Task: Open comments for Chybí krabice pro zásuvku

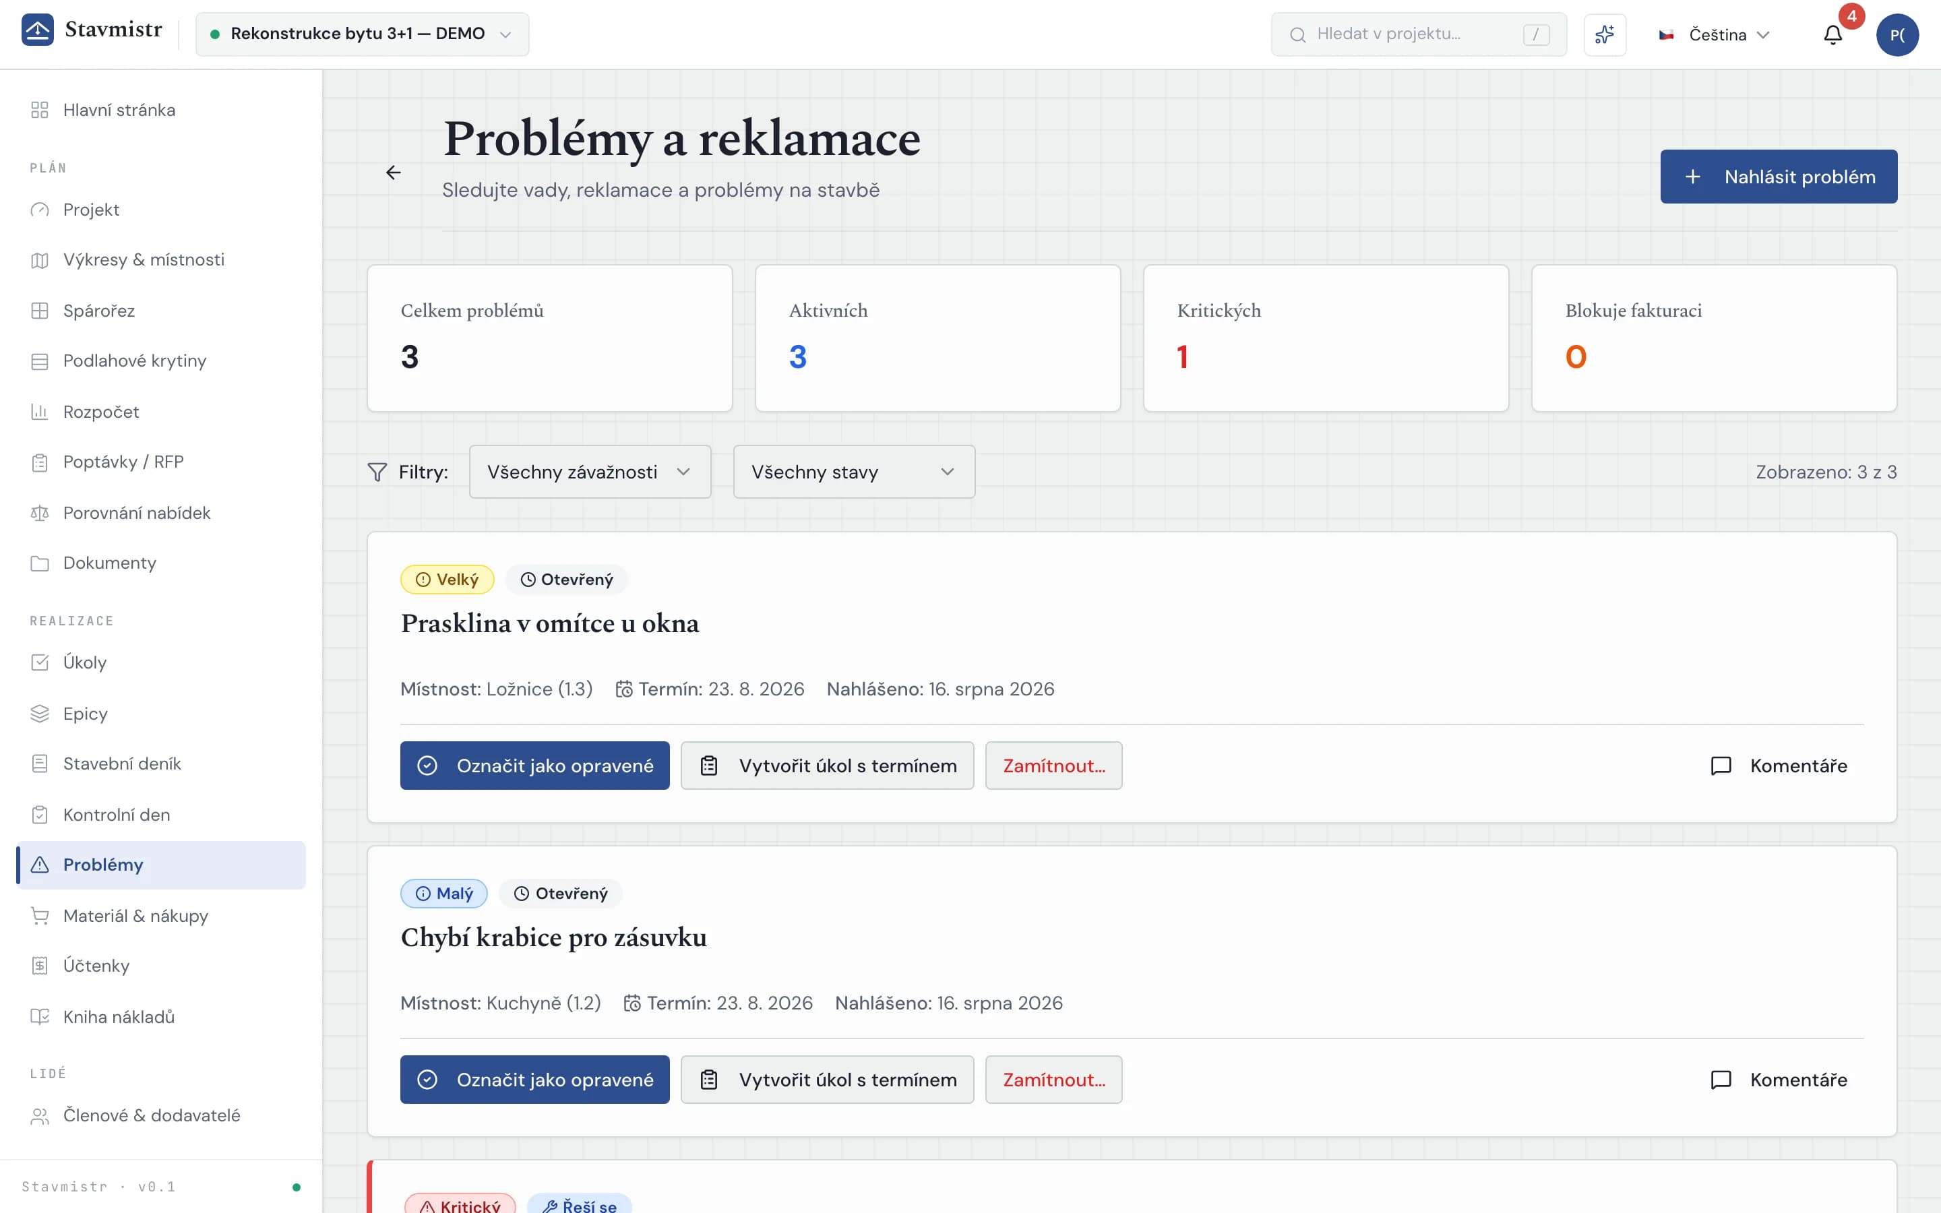Action: click(x=1778, y=1079)
